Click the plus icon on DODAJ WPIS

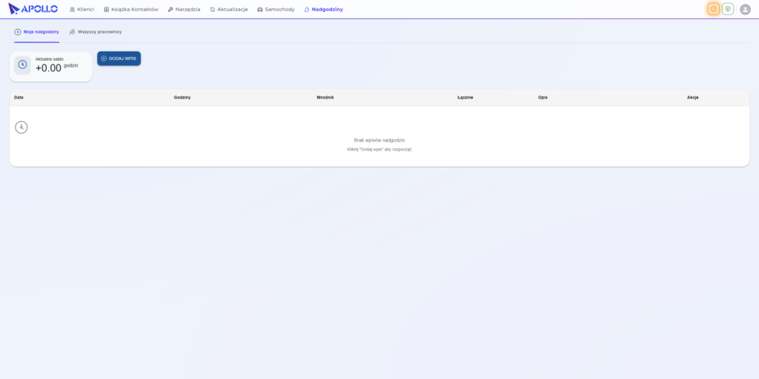point(104,59)
